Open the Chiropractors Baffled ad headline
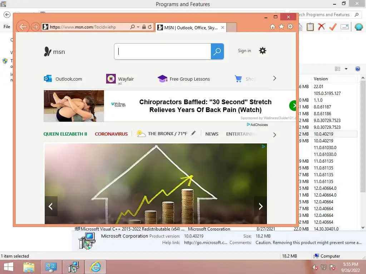This screenshot has width=366, height=274. pyautogui.click(x=206, y=106)
